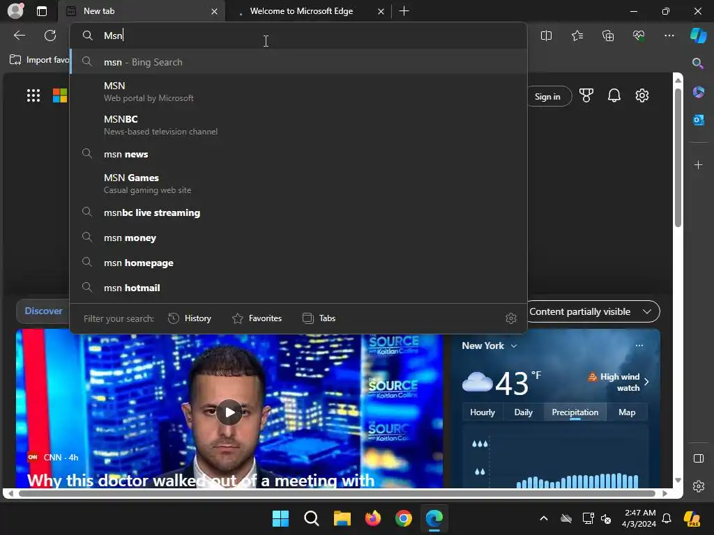Open the sidebar layout toggle icon
The image size is (714, 535).
coord(698,458)
